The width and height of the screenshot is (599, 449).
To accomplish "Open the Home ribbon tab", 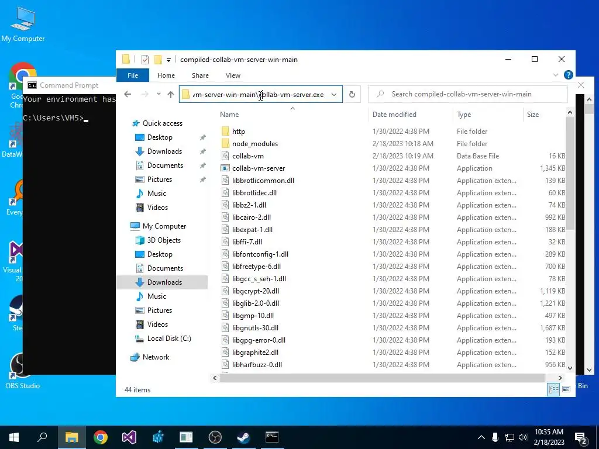I will pyautogui.click(x=166, y=75).
